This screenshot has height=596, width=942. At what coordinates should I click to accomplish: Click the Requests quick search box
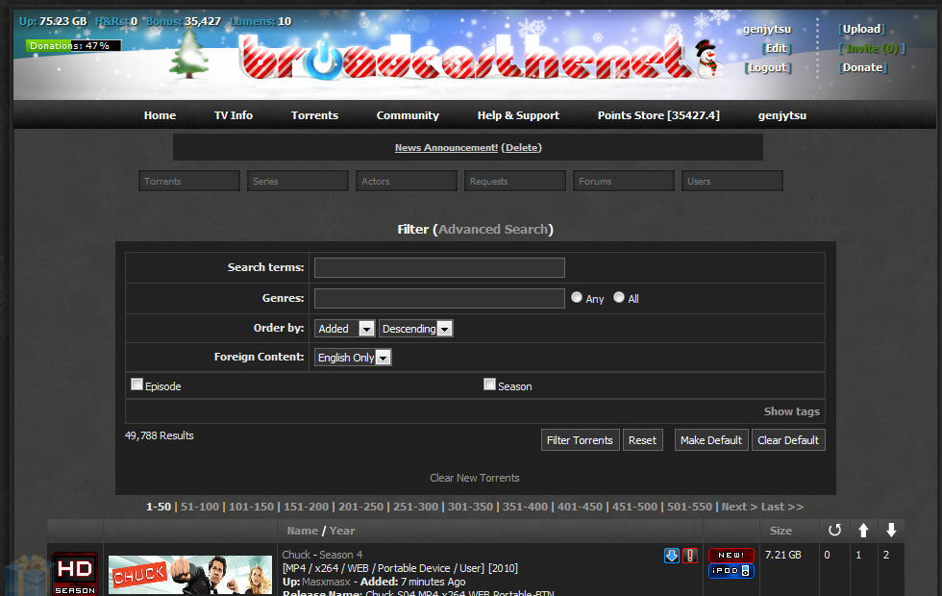[x=515, y=181]
